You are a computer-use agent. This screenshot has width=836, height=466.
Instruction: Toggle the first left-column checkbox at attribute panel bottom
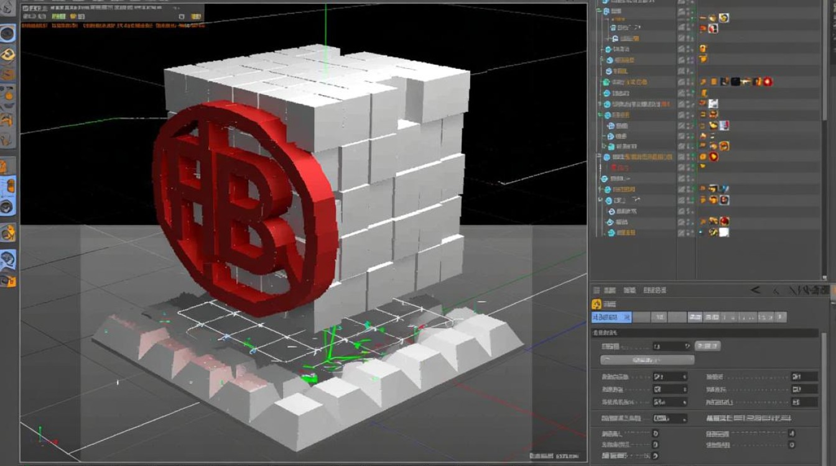point(655,434)
